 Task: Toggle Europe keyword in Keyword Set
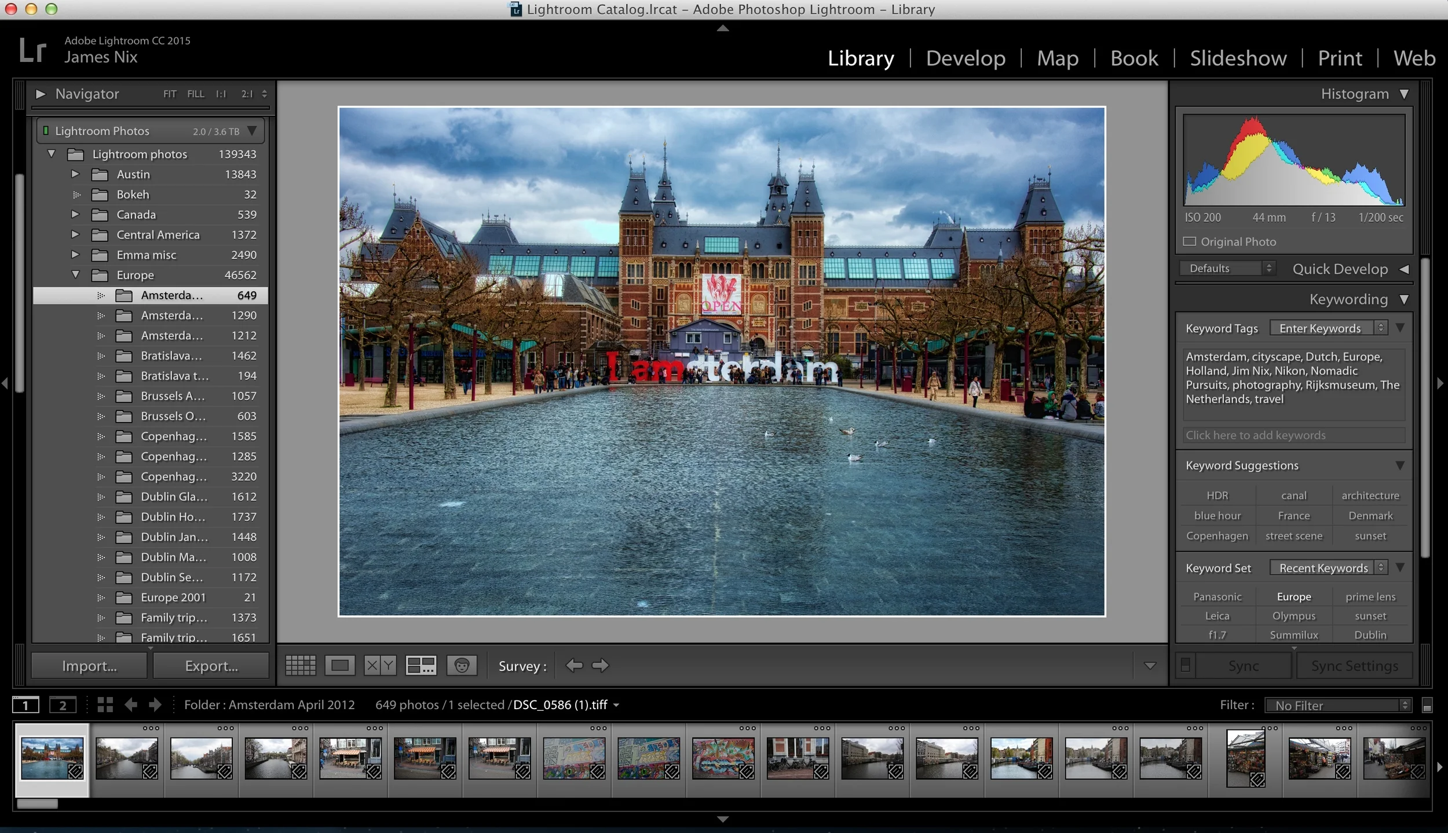1294,597
